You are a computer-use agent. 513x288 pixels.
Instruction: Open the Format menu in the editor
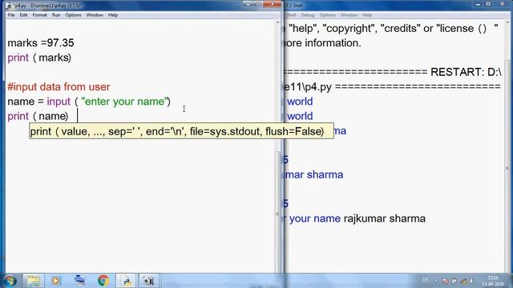pyautogui.click(x=39, y=15)
